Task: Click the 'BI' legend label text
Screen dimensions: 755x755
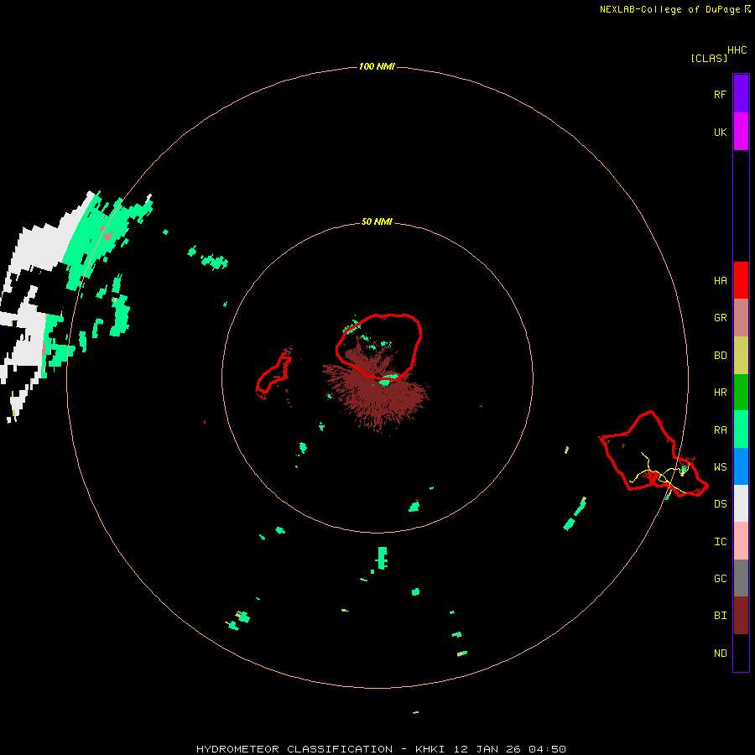Action: point(720,616)
